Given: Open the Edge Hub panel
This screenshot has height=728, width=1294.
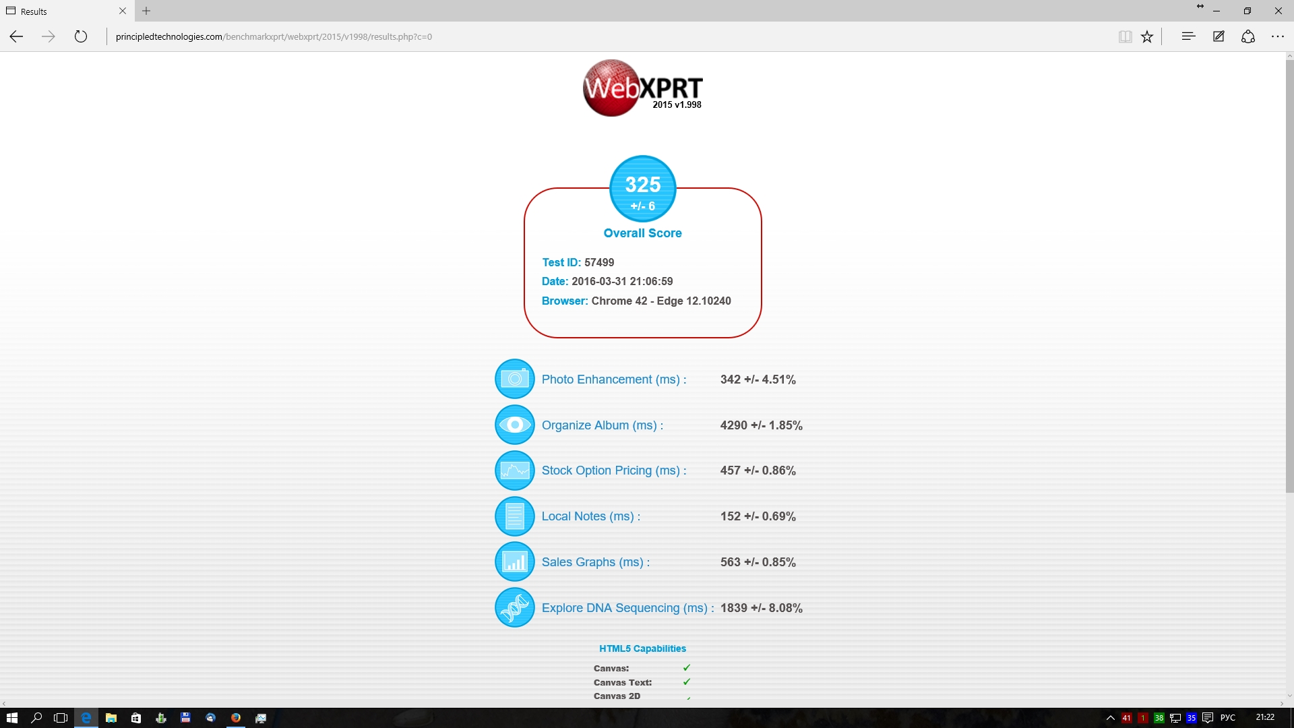Looking at the screenshot, I should pos(1188,37).
